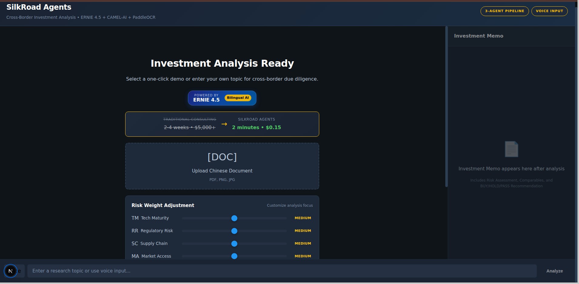Viewport: 579px width, 284px height.
Task: Focus the research topic input field
Action: (x=282, y=271)
